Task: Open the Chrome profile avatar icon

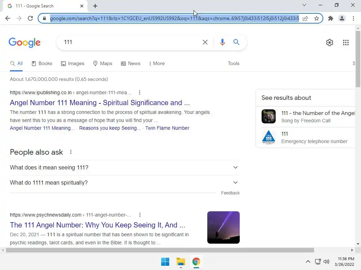Action: [342, 18]
